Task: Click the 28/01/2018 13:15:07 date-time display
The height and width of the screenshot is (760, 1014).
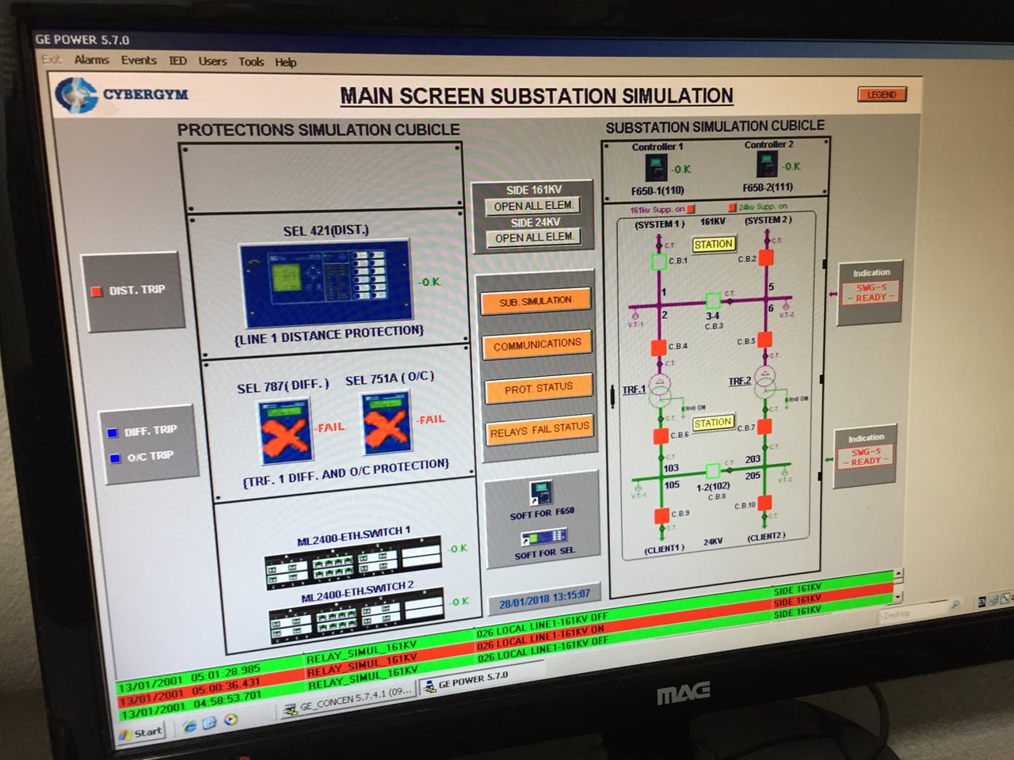Action: [x=544, y=598]
